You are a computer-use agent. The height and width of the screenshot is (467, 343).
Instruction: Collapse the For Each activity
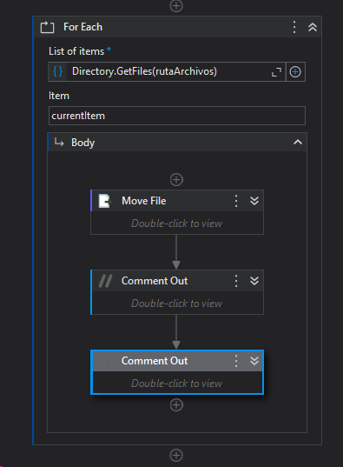pos(313,28)
